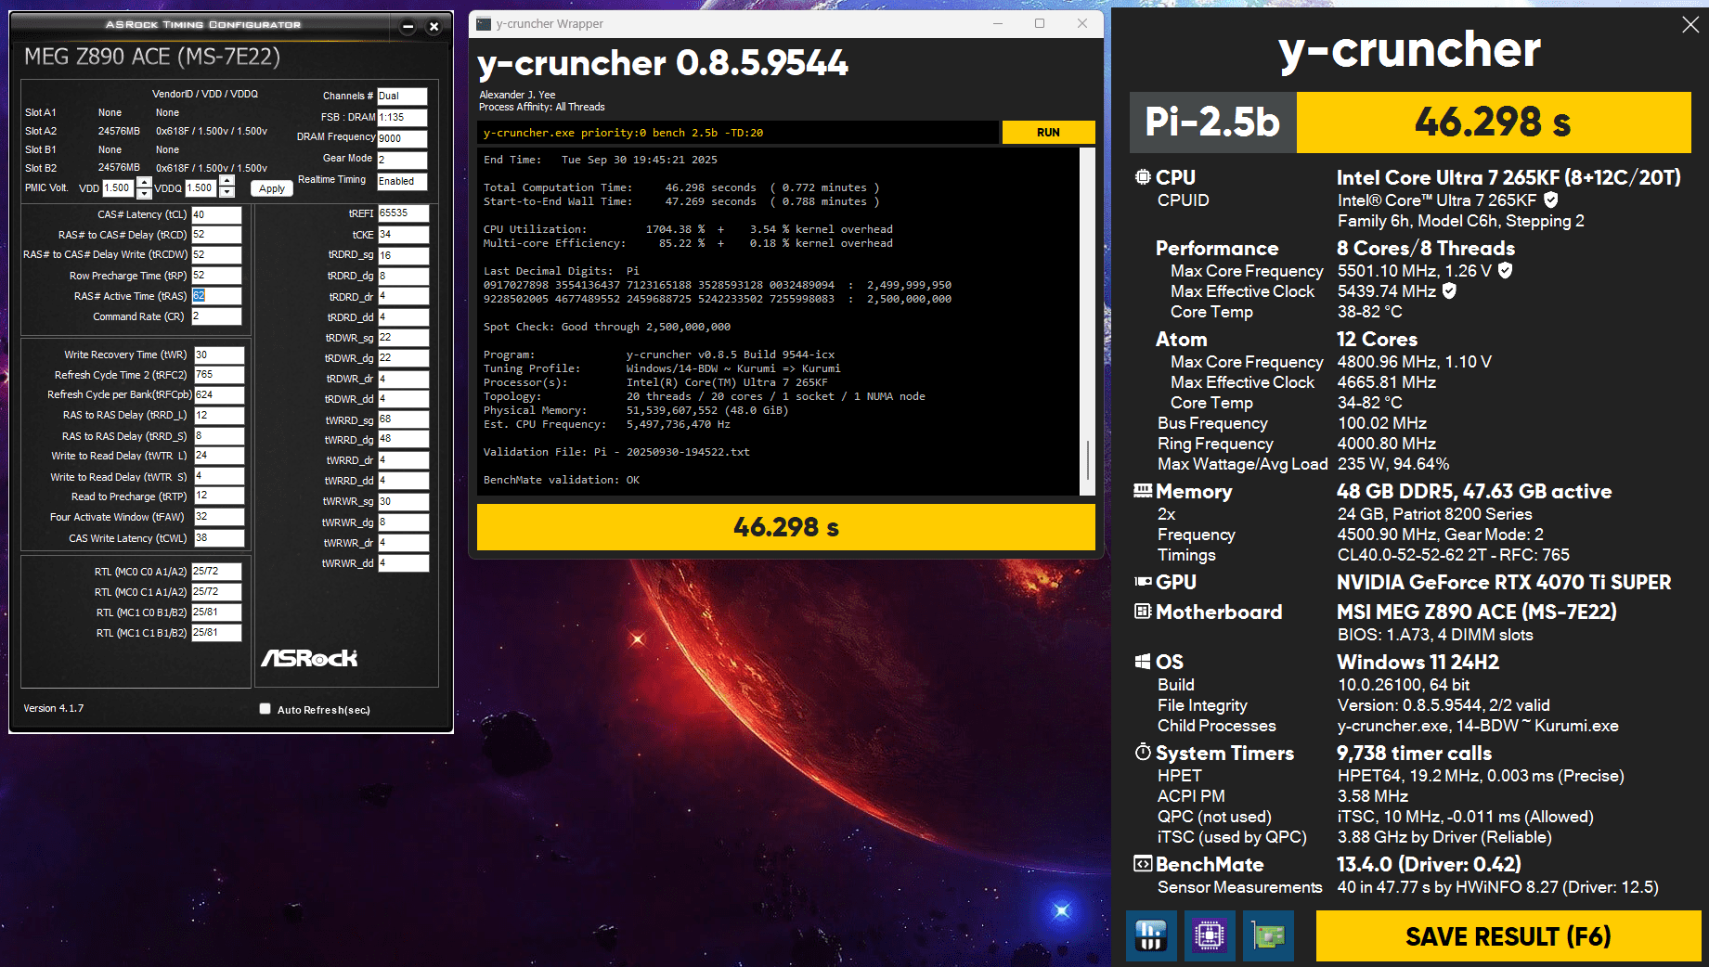
Task: Click the Command Rate (CR) field
Action: pos(216,316)
